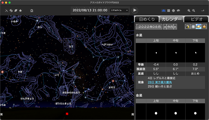
Task: Toggle the star display icon
Action: point(20,10)
